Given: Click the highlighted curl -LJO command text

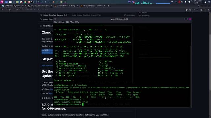Looking at the screenshot, I should pyautogui.click(x=47, y=52).
